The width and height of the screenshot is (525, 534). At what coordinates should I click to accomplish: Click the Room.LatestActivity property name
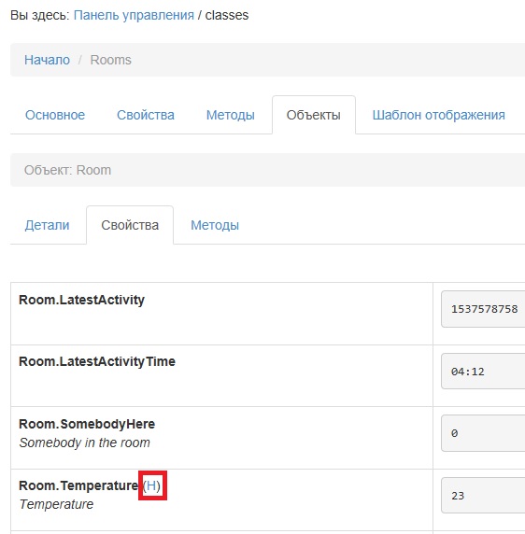82,300
